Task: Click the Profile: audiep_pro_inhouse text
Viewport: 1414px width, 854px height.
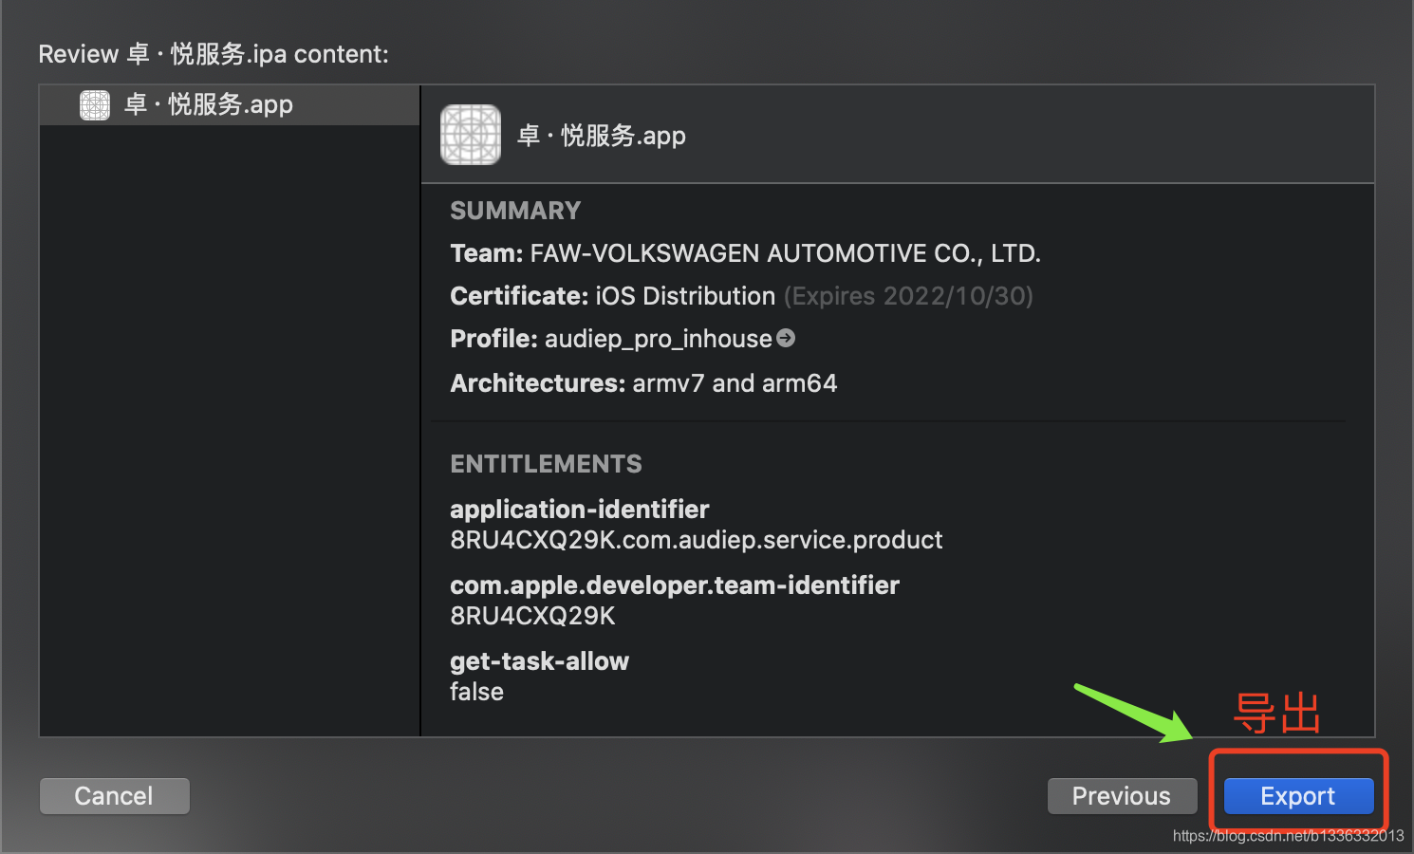Action: coord(611,339)
